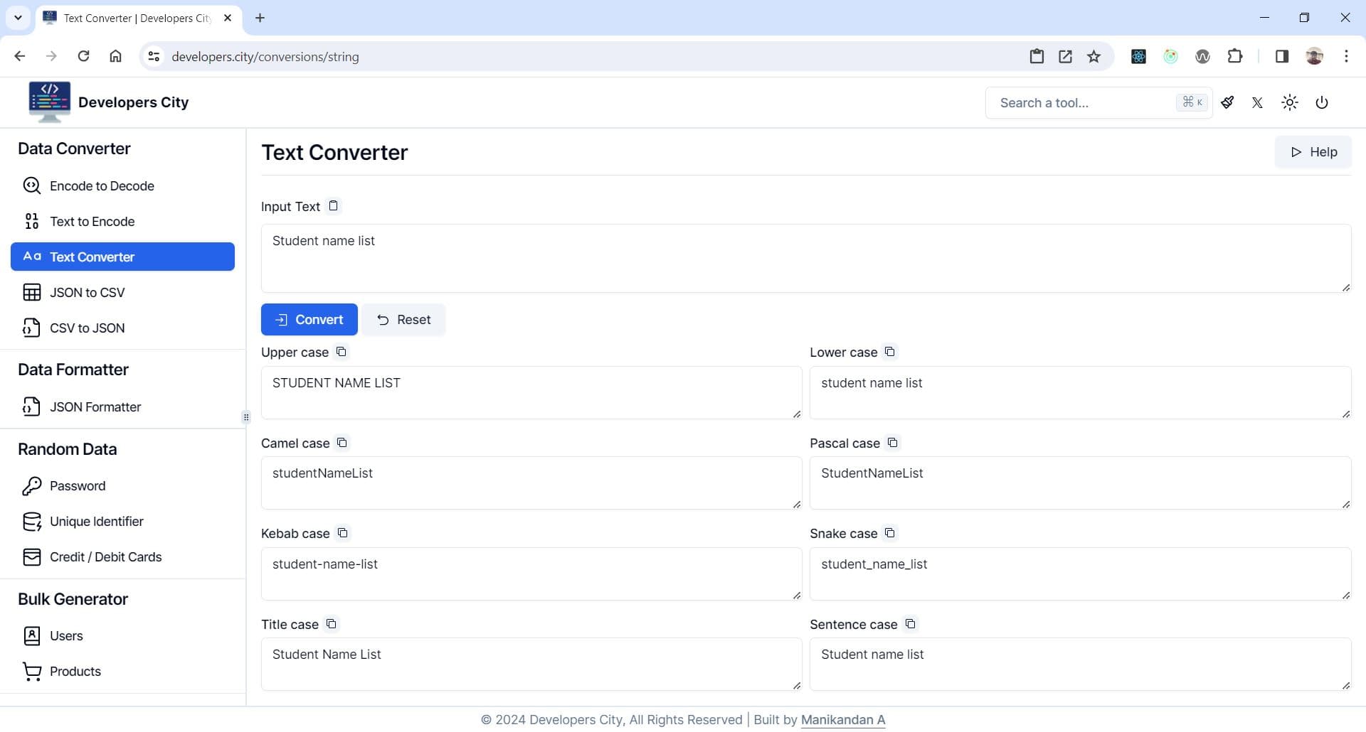Visit the X social media icon
The height and width of the screenshot is (732, 1366).
click(1257, 102)
